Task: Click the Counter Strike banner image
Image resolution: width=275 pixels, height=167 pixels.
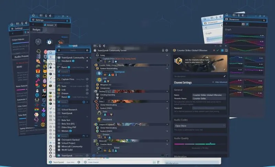Action: pos(200,63)
